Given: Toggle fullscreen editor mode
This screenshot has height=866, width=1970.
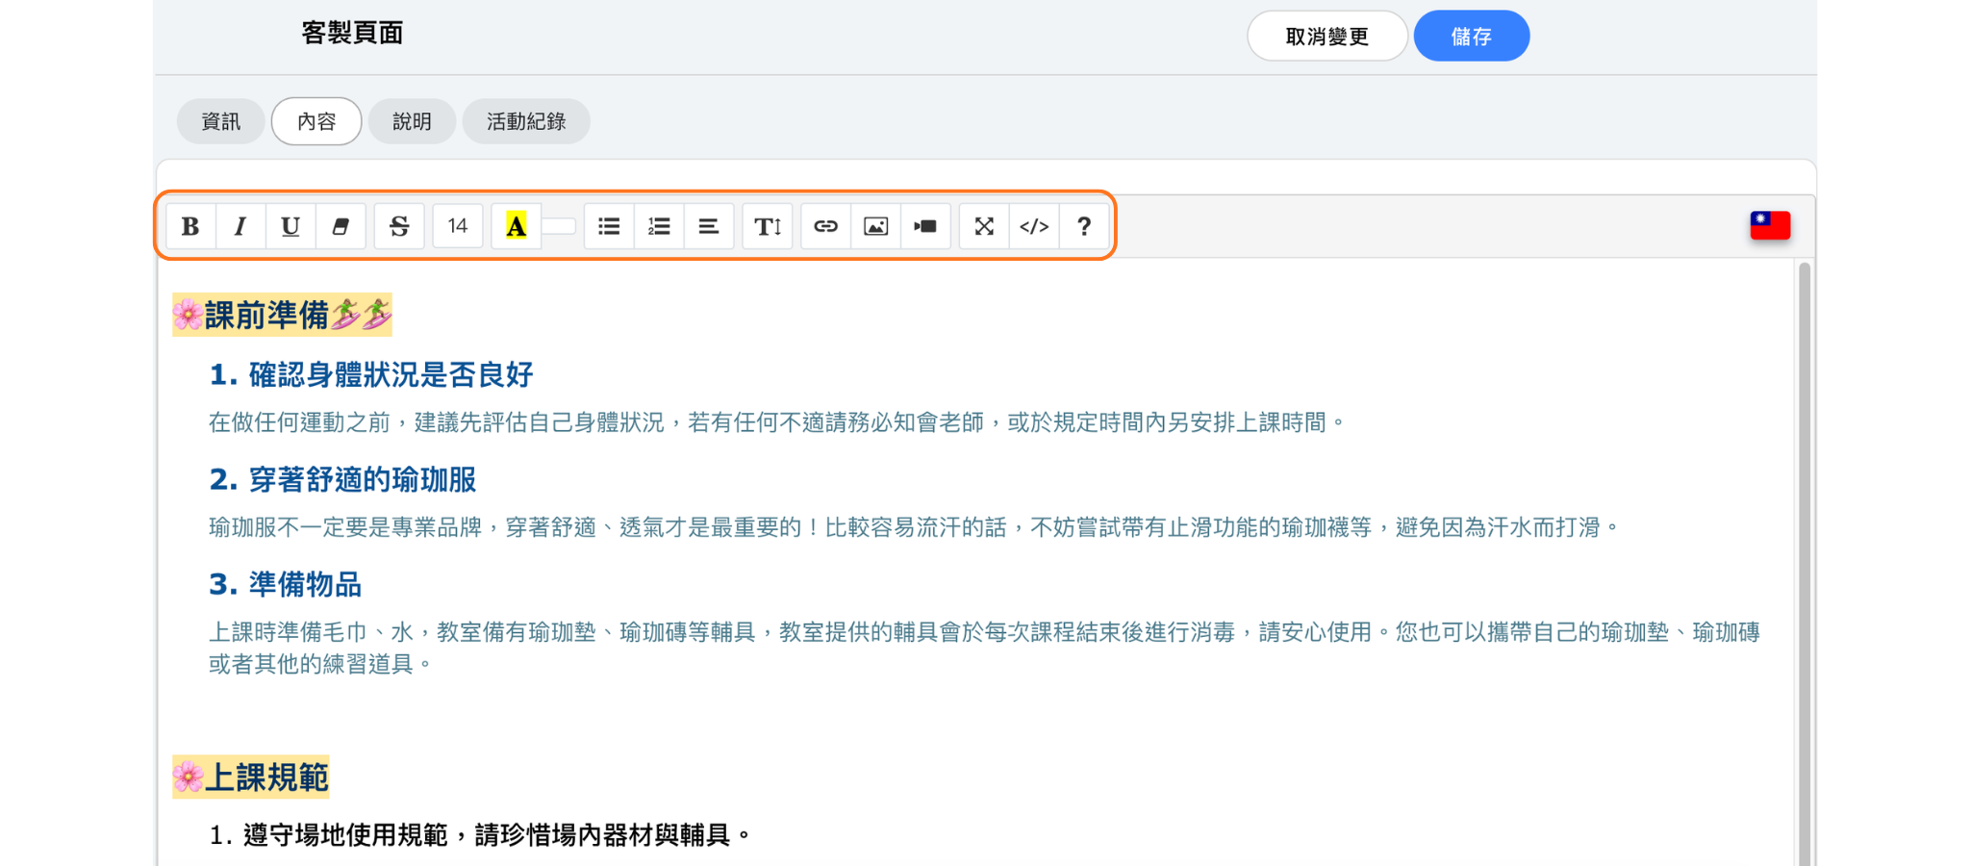Looking at the screenshot, I should [x=984, y=226].
